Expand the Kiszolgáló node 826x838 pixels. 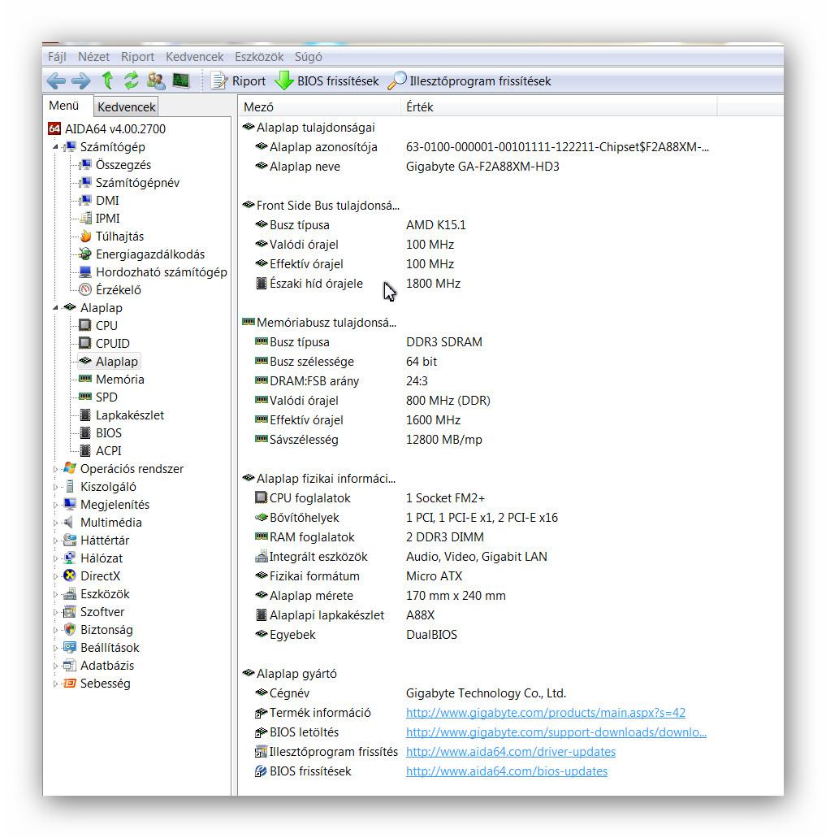(x=55, y=487)
